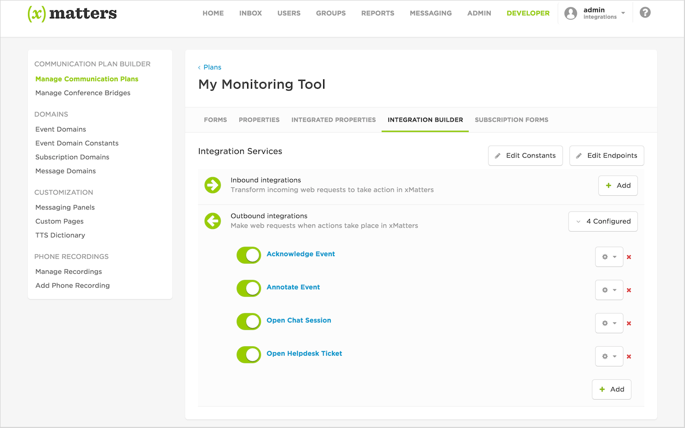685x428 pixels.
Task: Open the help question mark icon
Action: point(645,12)
